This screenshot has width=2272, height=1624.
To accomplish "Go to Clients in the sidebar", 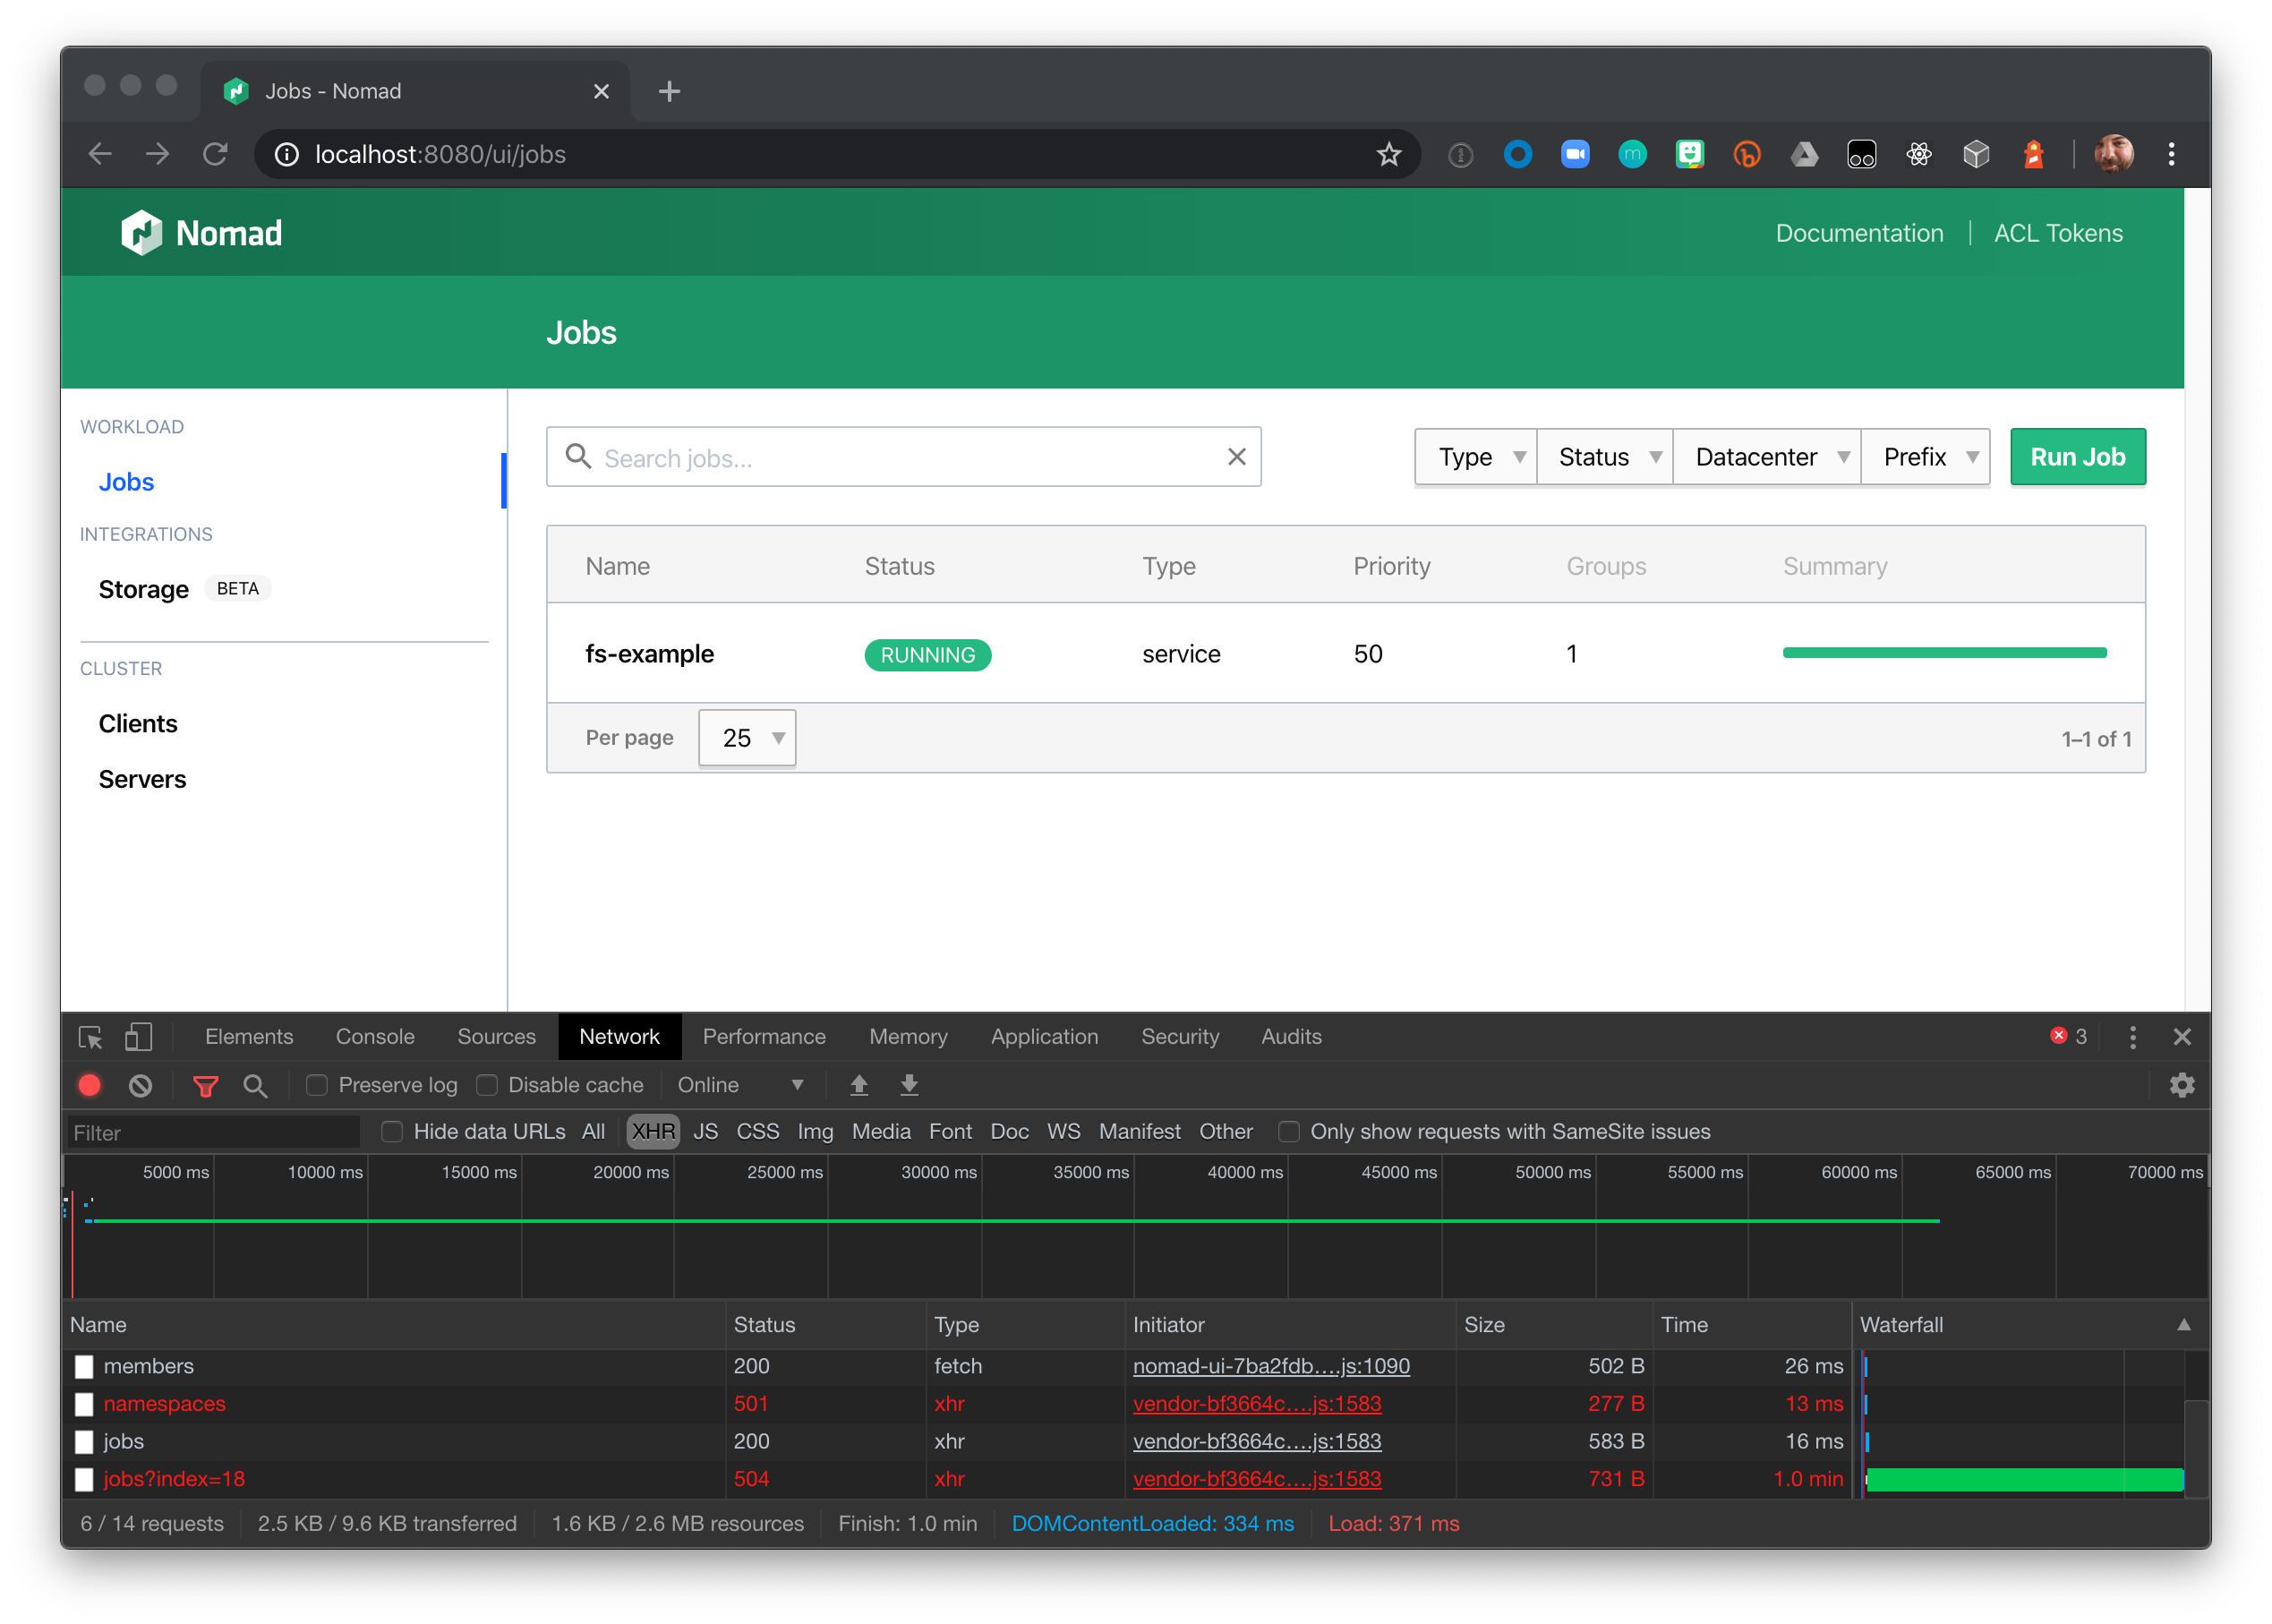I will click(x=138, y=723).
